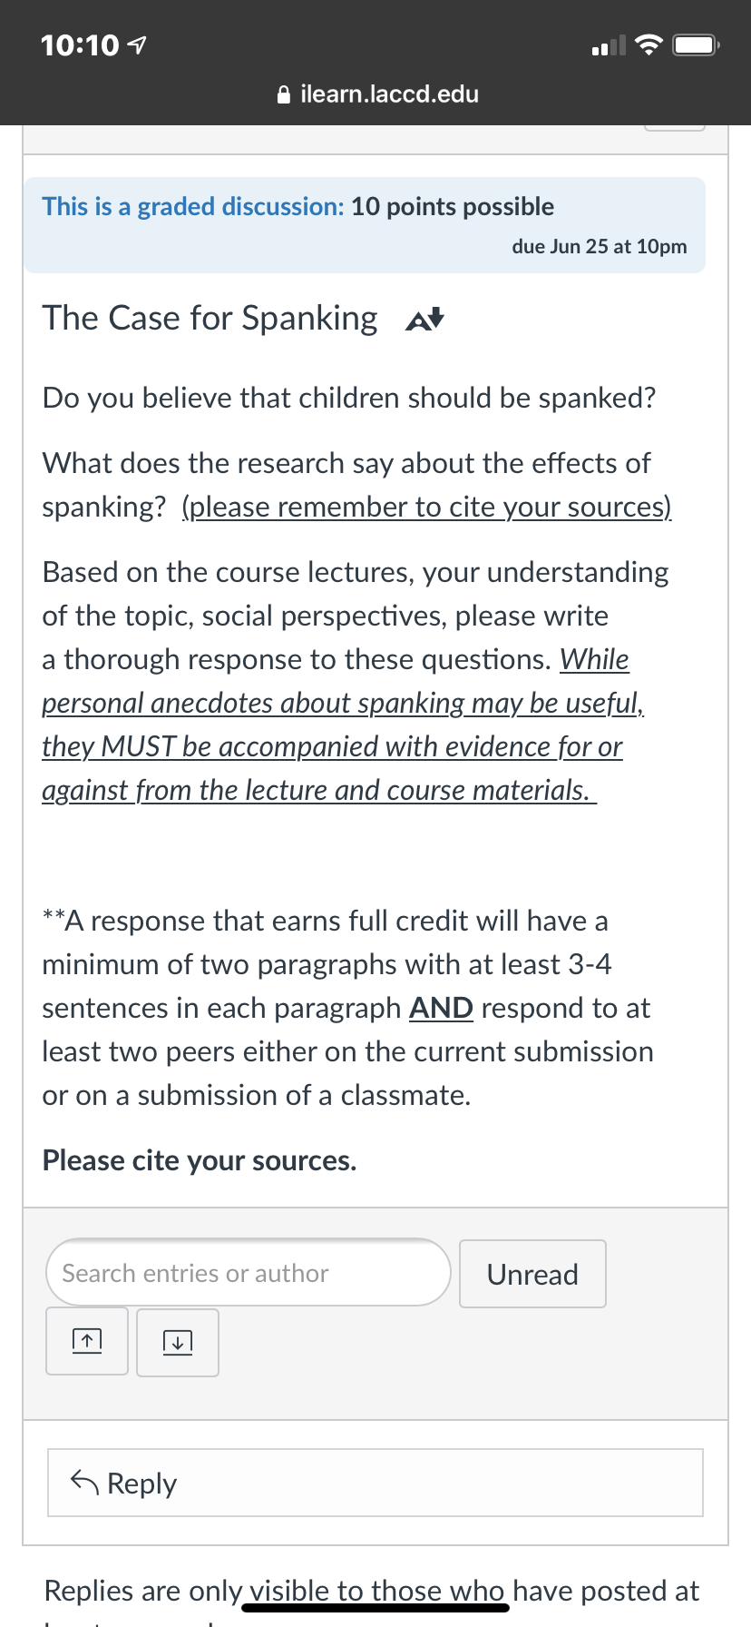This screenshot has height=1627, width=751.
Task: Tap the cellular signal bars
Action: coord(609,45)
